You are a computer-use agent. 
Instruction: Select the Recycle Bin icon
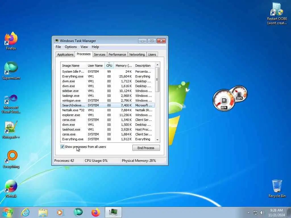[x=277, y=188]
